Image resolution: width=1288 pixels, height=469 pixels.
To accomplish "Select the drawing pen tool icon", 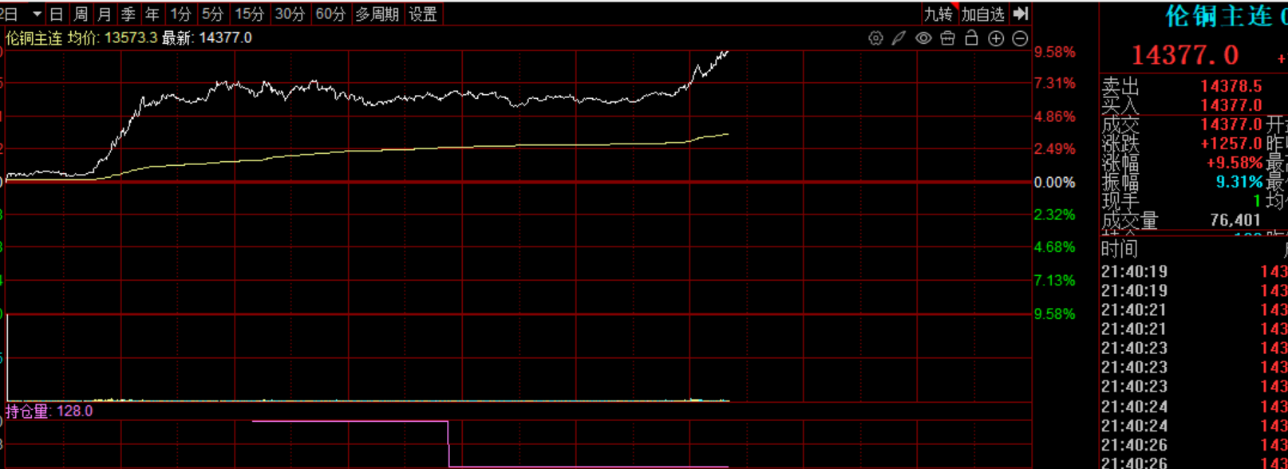I will click(x=899, y=38).
